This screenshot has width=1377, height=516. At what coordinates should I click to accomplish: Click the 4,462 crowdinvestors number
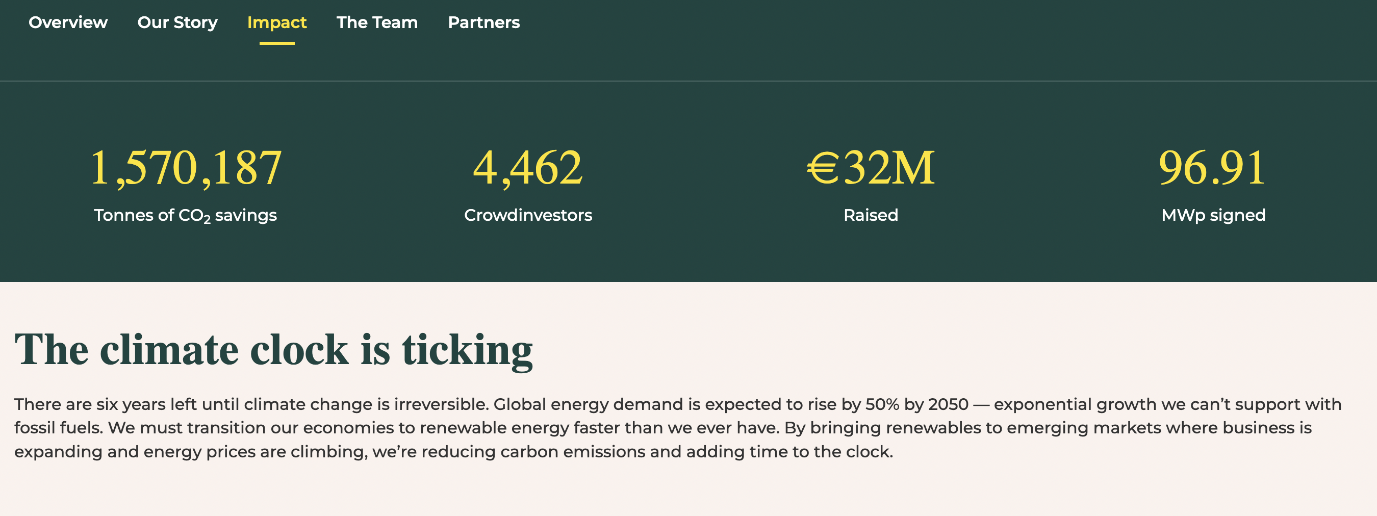click(x=528, y=168)
